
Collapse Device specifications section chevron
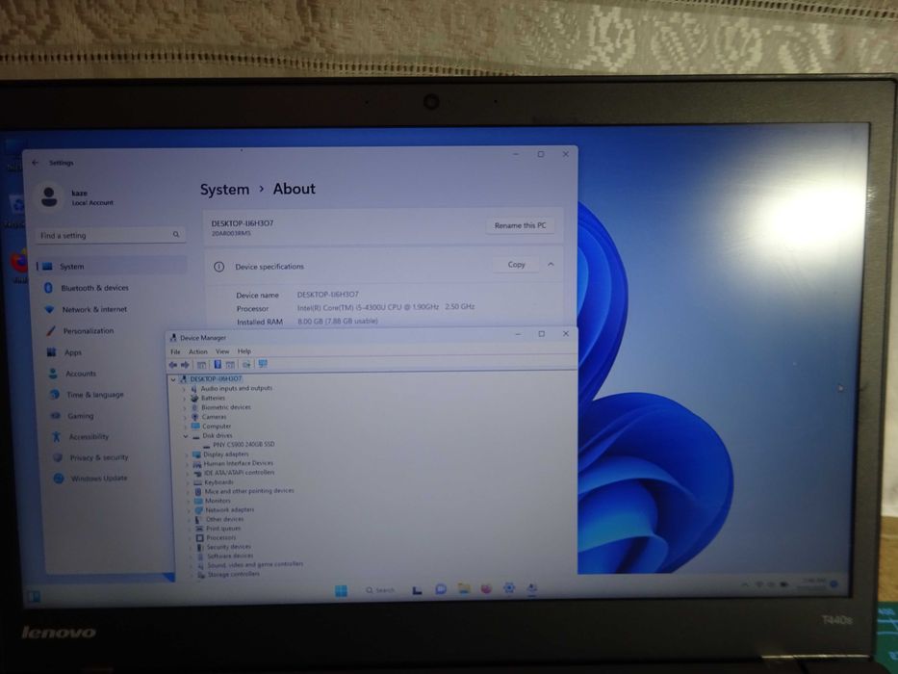[x=551, y=264]
